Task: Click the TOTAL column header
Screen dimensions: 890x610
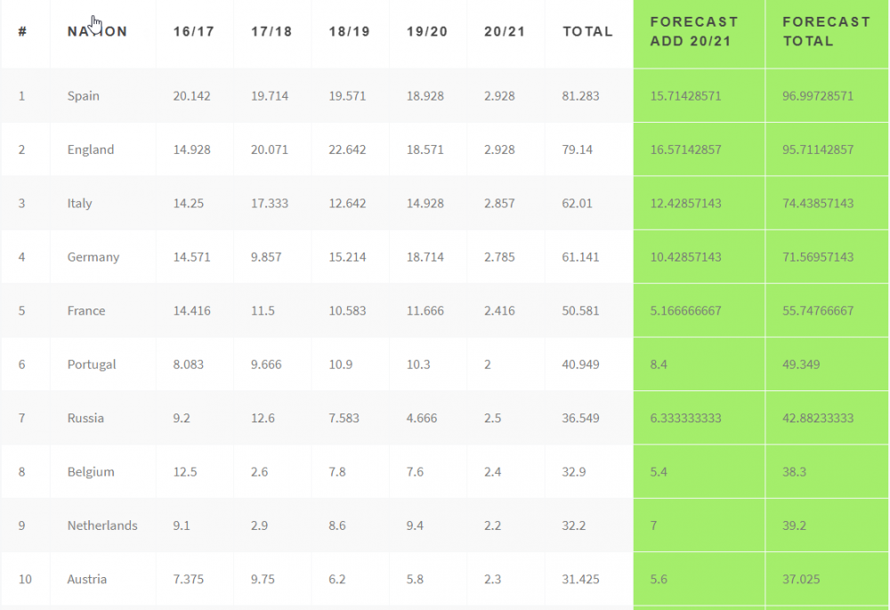Action: 587,31
